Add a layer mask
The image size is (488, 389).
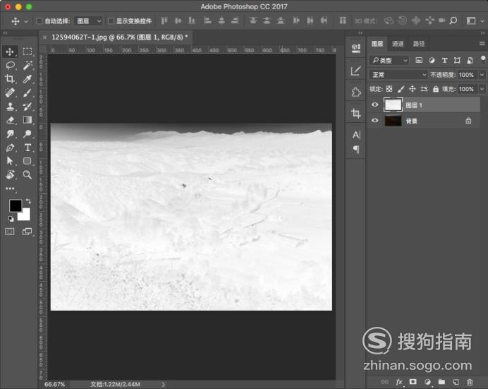pos(413,381)
